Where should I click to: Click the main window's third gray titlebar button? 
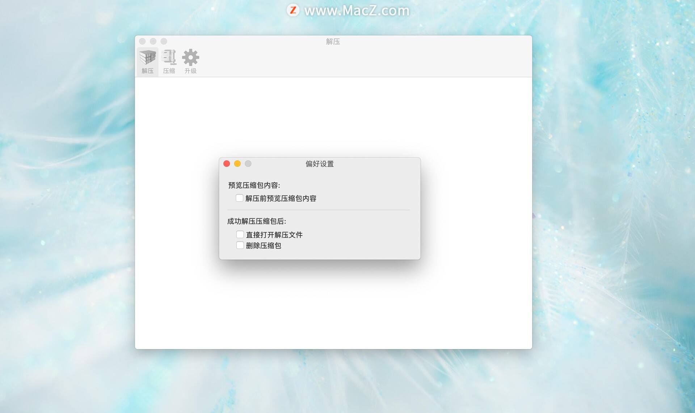click(x=164, y=42)
